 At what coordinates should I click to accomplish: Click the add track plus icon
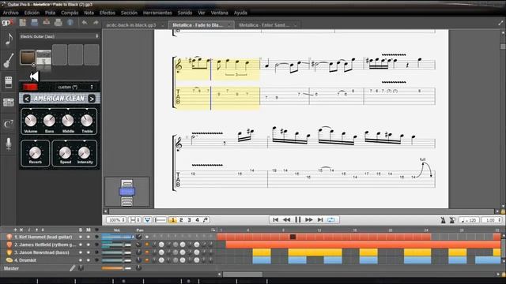coord(15,230)
